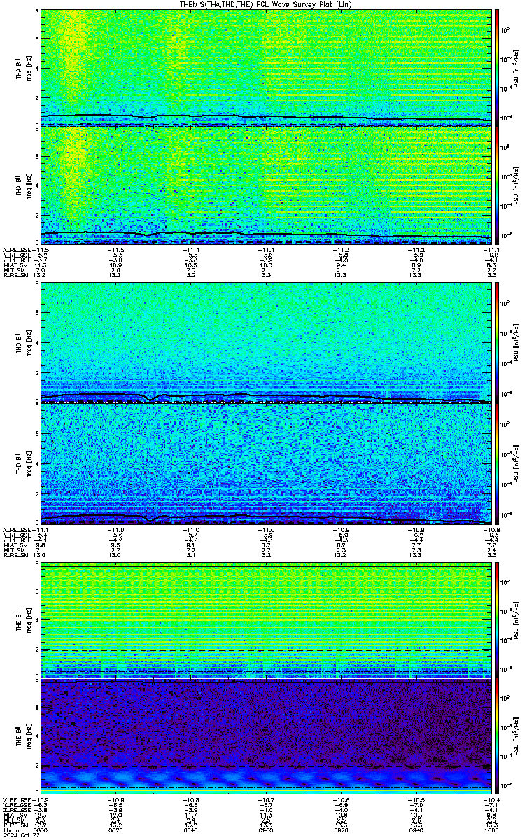Click the '0940' time tick label
The height and width of the screenshot is (840, 525).
click(415, 829)
